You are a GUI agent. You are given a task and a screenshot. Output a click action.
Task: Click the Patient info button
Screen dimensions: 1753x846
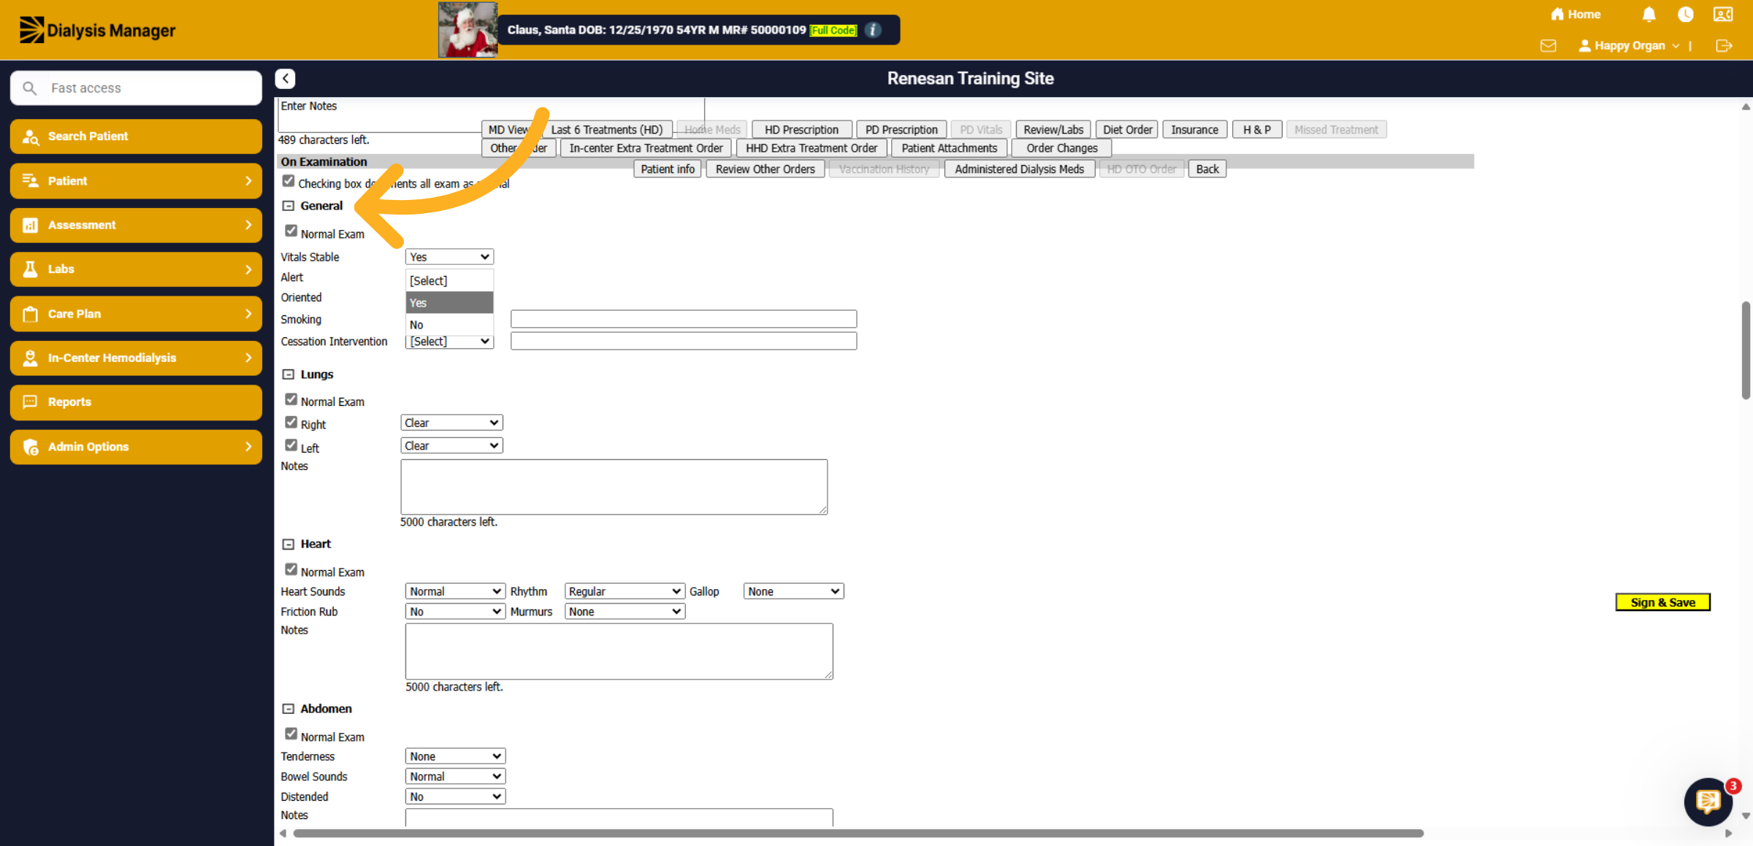tap(668, 169)
